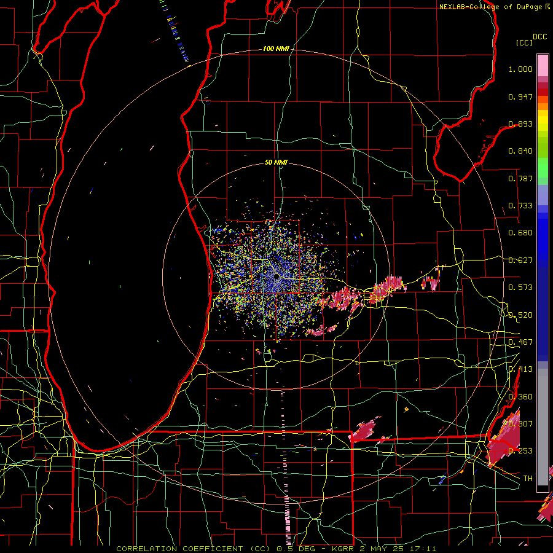Viewport: 553px width, 553px height.
Task: Select the 0.467 scale value
Action: point(520,342)
